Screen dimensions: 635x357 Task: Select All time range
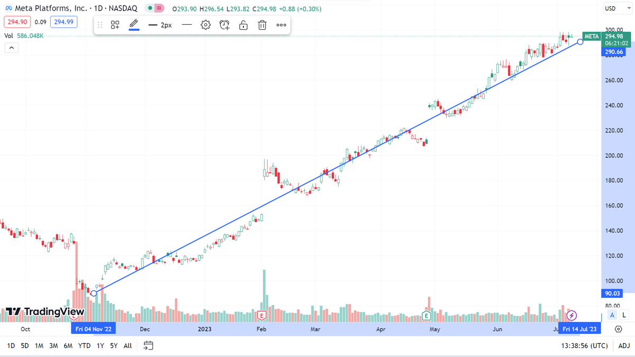(x=128, y=345)
